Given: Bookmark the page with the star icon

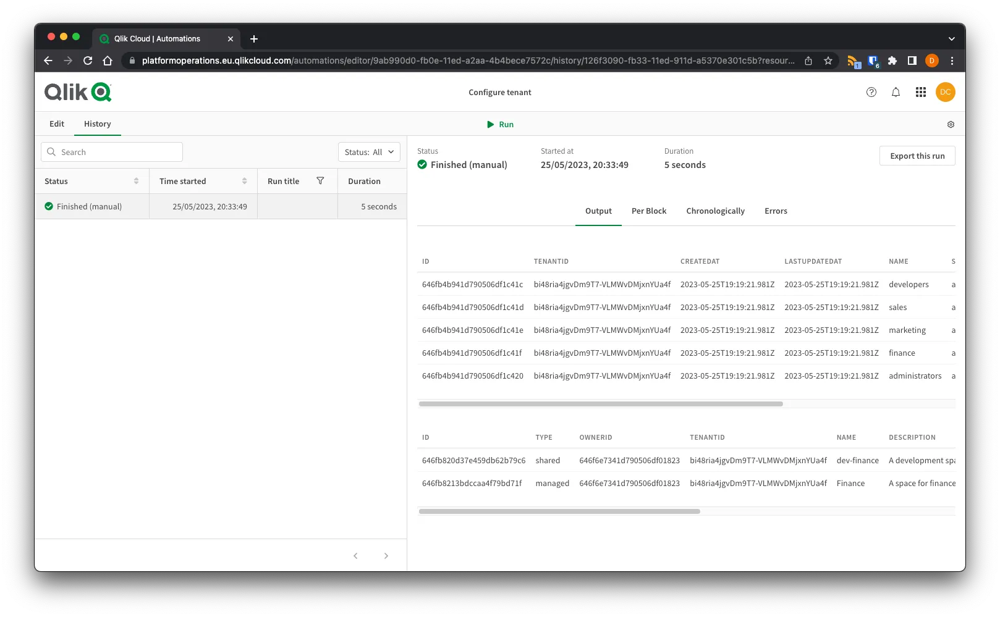Looking at the screenshot, I should point(828,61).
